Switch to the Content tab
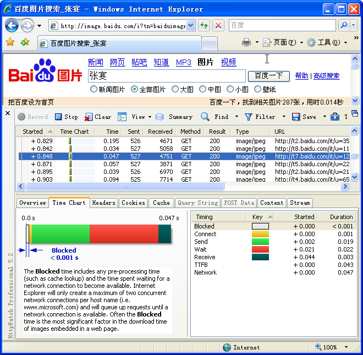 (x=272, y=203)
